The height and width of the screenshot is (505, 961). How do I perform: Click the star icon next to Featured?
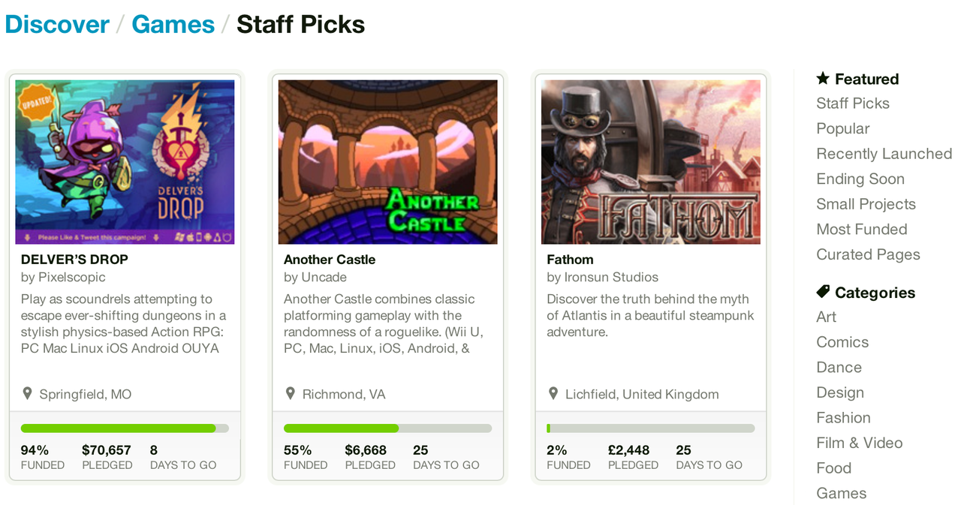pos(823,78)
